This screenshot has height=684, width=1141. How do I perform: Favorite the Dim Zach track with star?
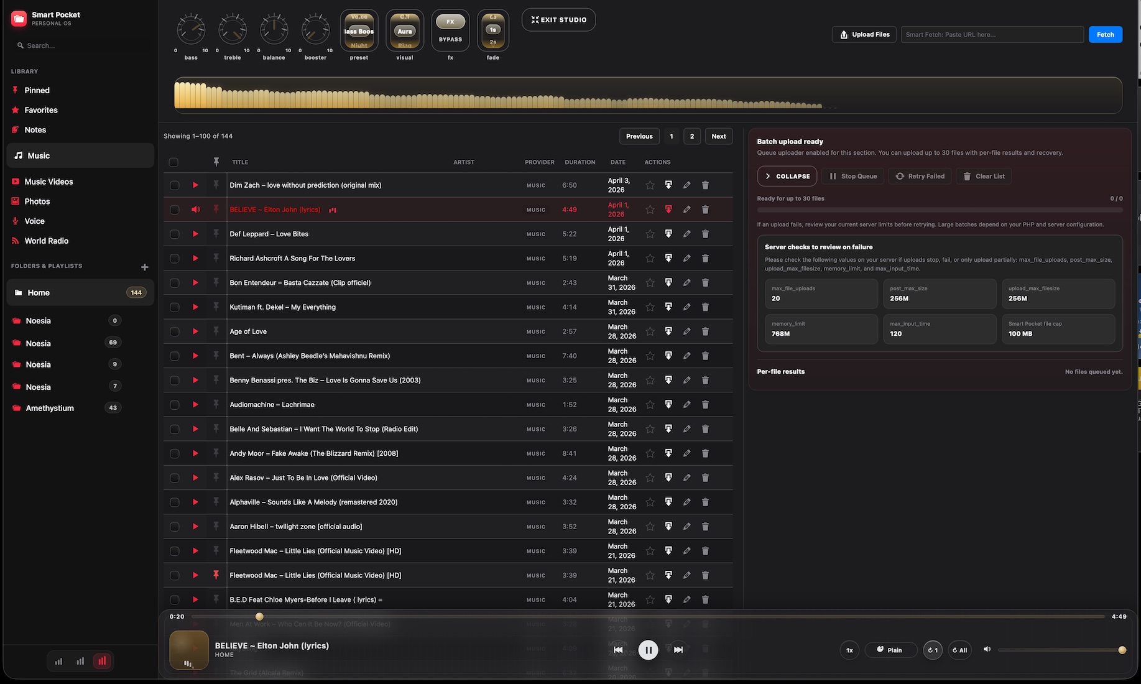point(650,185)
